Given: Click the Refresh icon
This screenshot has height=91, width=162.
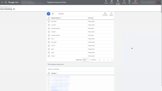Looking at the screenshot, I should [124, 2].
